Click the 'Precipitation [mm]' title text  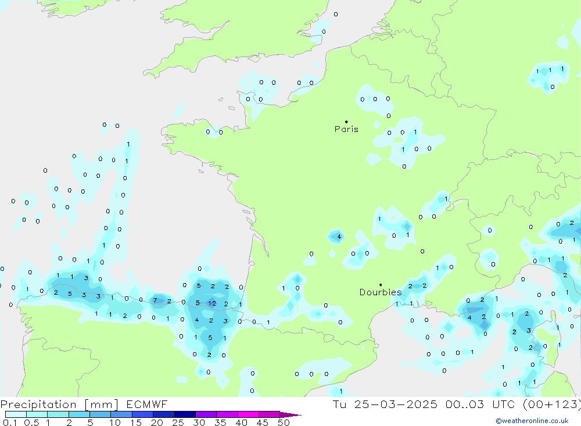point(59,404)
